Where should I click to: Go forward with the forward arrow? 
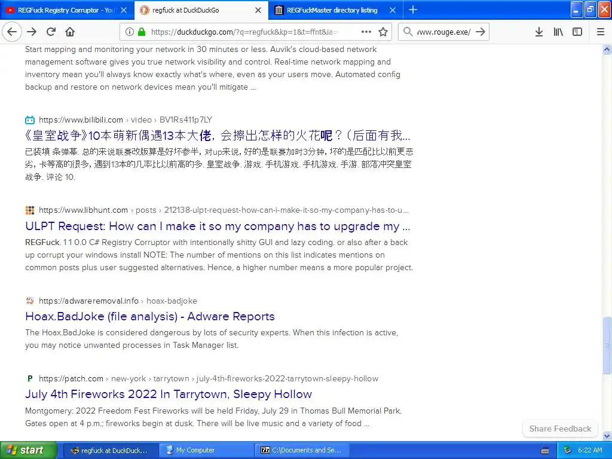coord(32,32)
